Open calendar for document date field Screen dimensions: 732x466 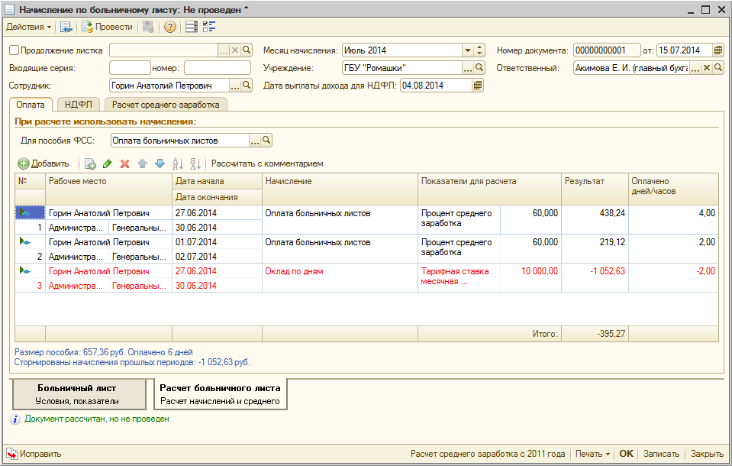tap(717, 50)
